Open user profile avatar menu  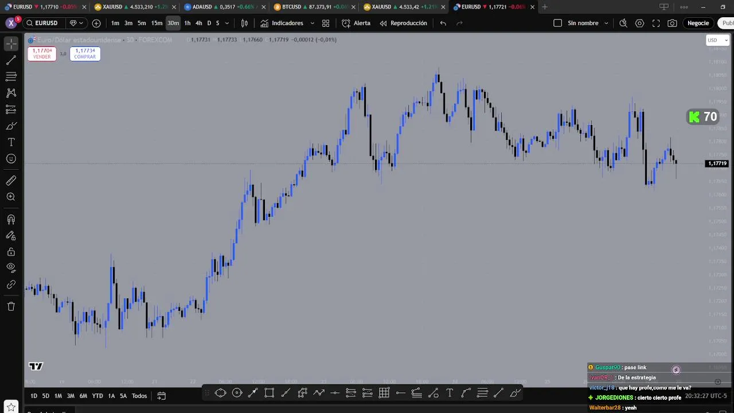coord(11,23)
